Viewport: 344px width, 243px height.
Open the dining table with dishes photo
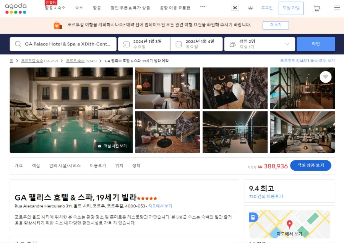(235, 88)
